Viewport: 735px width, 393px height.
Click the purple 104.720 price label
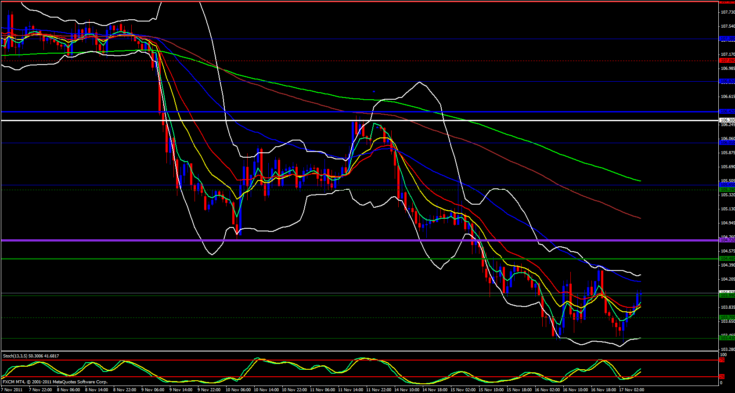pyautogui.click(x=727, y=240)
